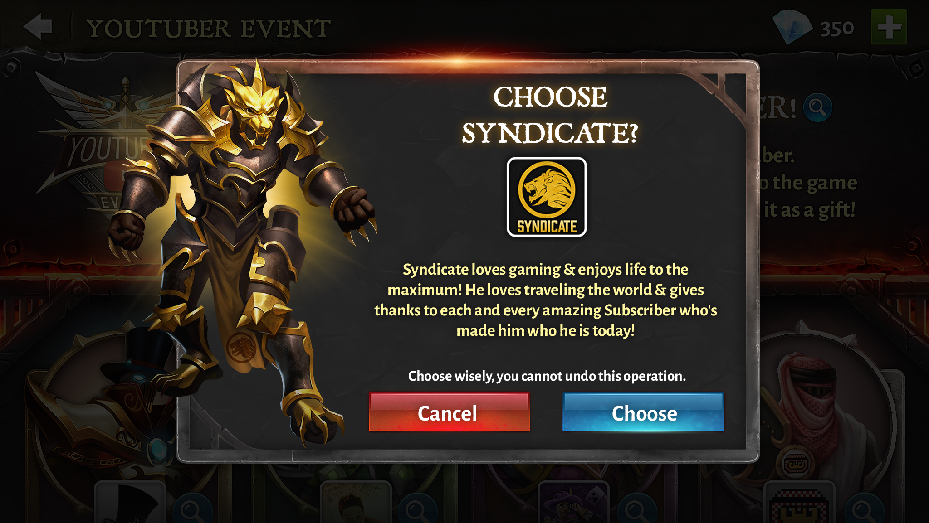Inspect via magnifier beside top hat avatar
This screenshot has width=929, height=523.
[x=192, y=509]
